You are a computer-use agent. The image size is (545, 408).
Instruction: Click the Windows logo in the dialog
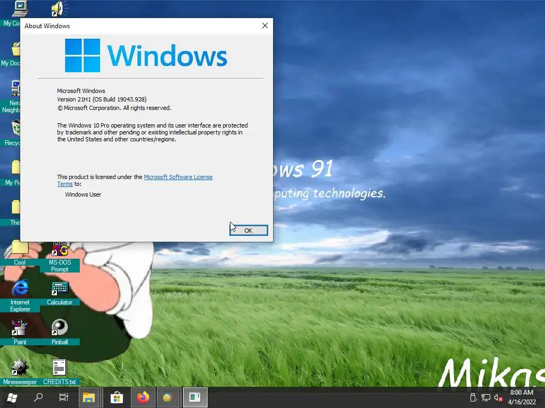point(146,55)
